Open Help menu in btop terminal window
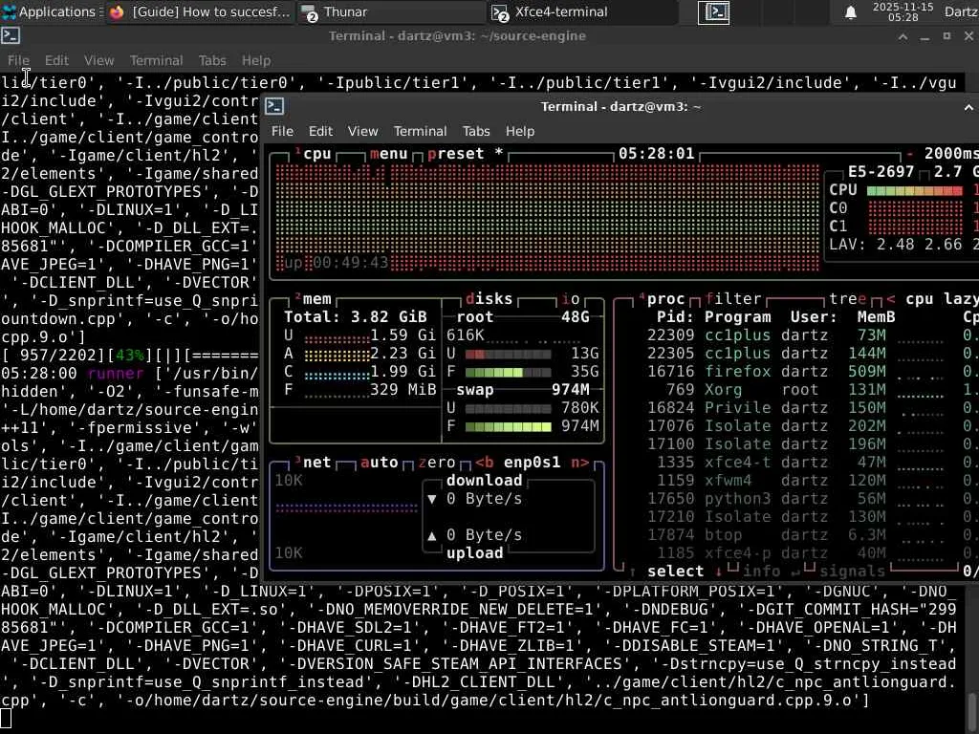The width and height of the screenshot is (979, 734). [x=519, y=131]
